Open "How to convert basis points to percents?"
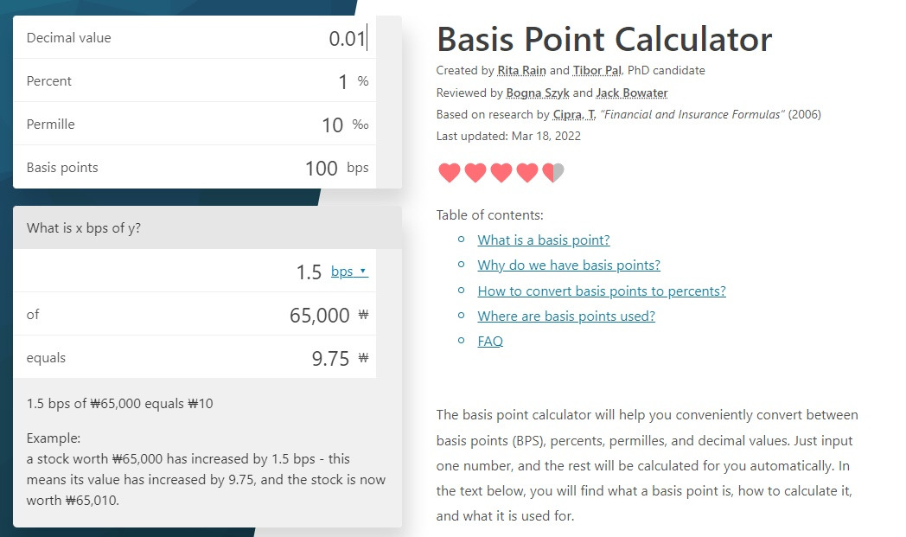The height and width of the screenshot is (537, 906). click(601, 291)
